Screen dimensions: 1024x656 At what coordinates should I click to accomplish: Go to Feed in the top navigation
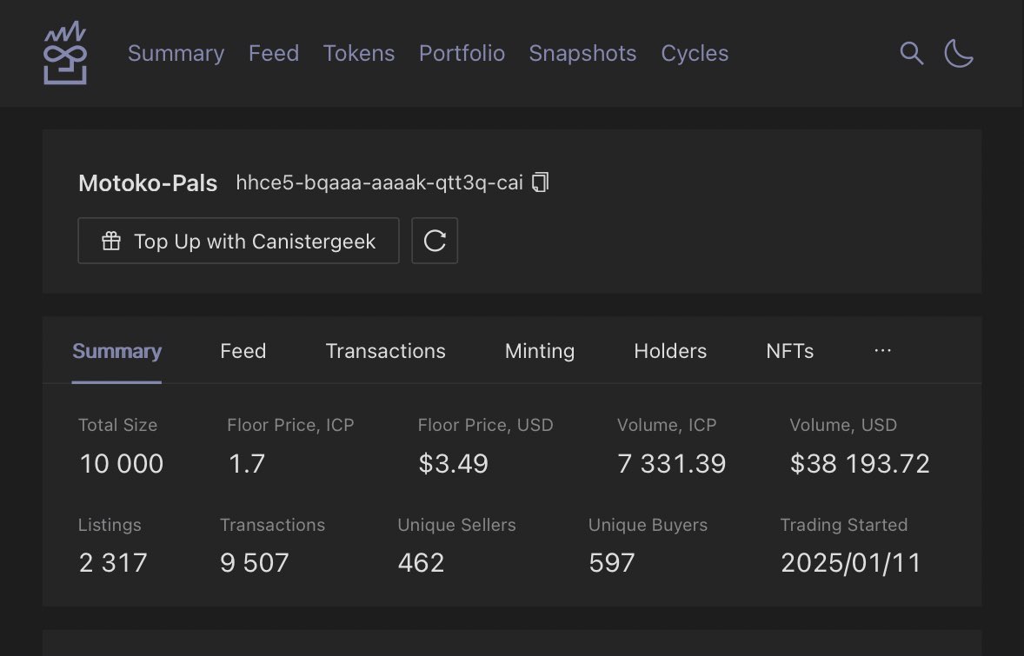click(274, 53)
